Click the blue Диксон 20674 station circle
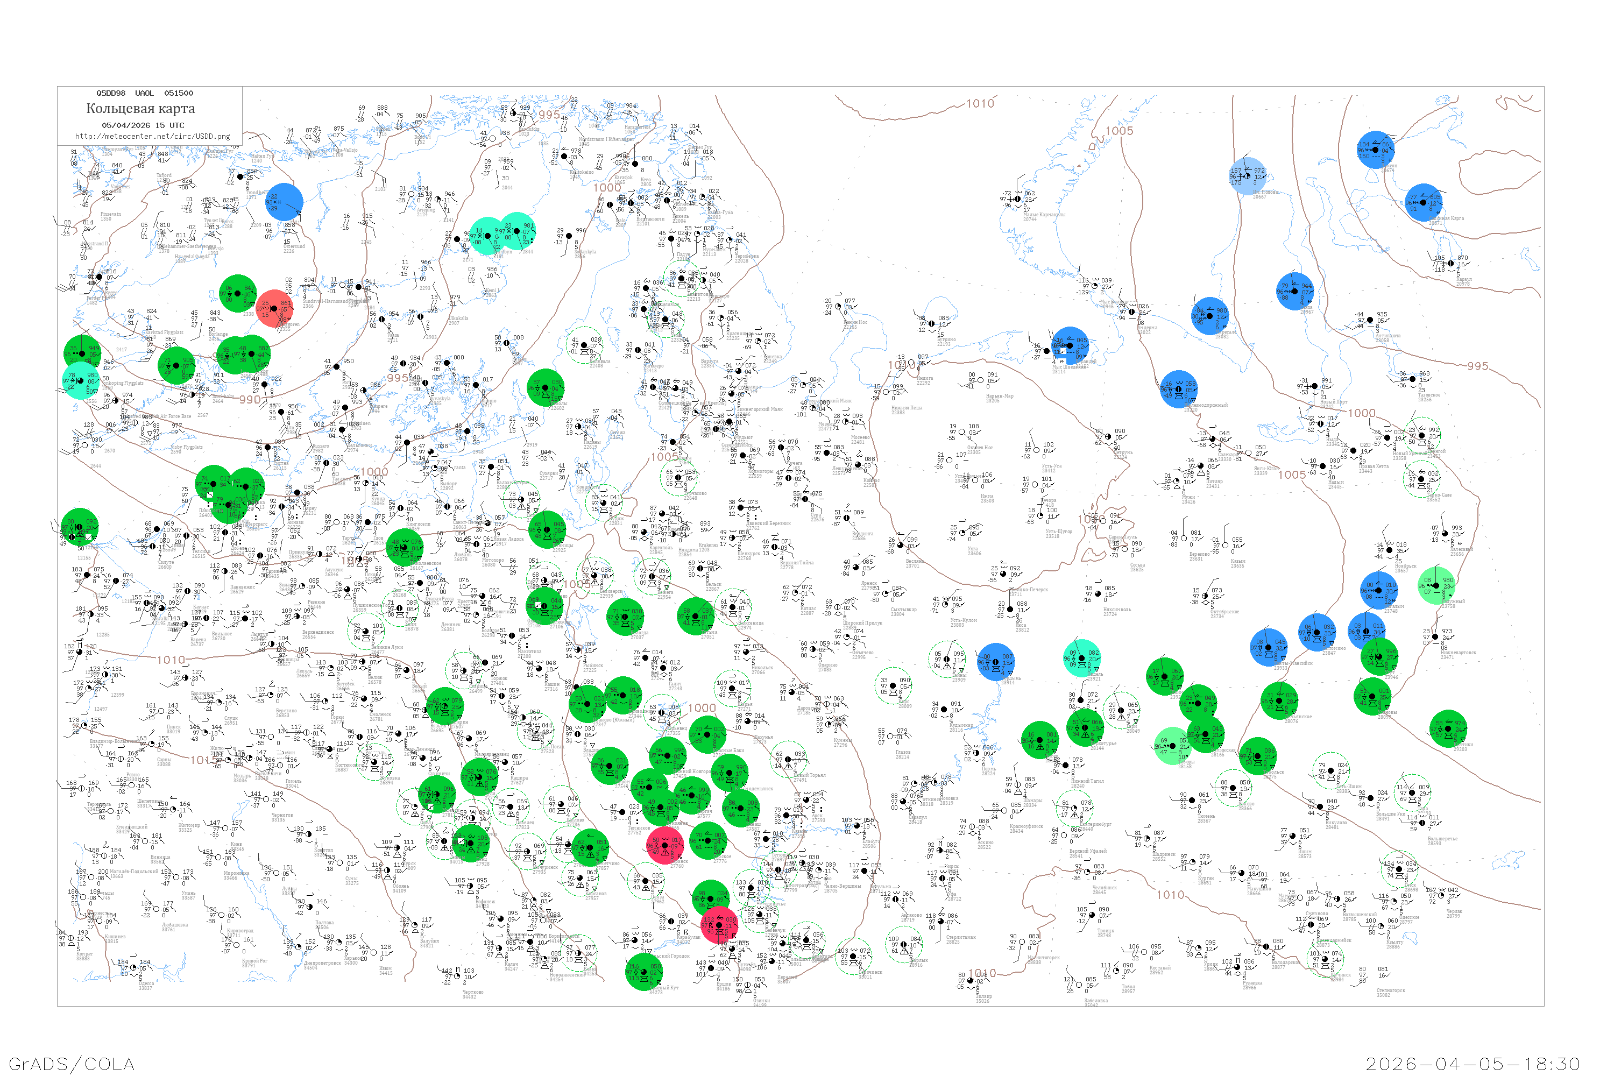Screen dimensions: 1614x1076 point(1375,150)
